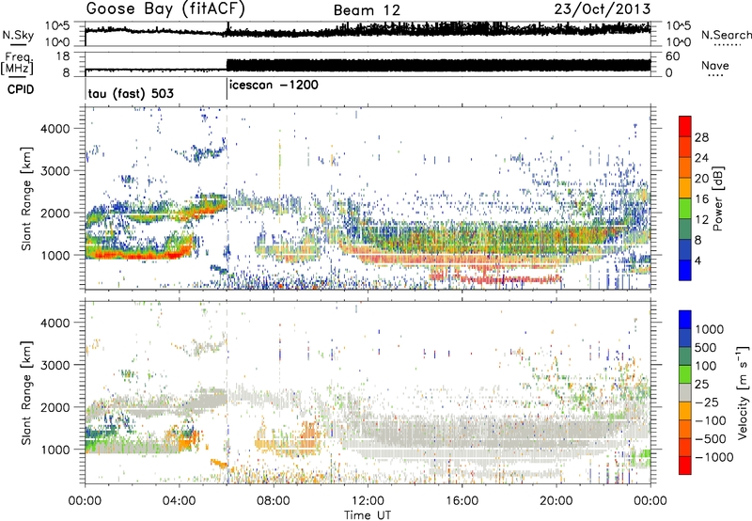The width and height of the screenshot is (752, 521).
Task: Click the 'CPID' label
Action: (x=21, y=89)
